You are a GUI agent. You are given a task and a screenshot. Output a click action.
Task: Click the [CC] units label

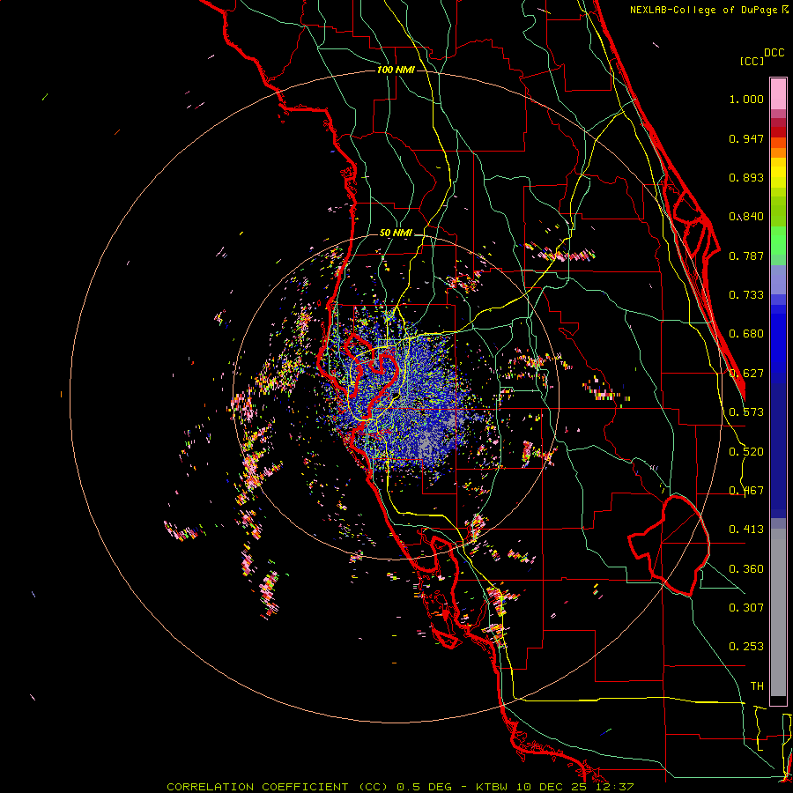point(752,61)
